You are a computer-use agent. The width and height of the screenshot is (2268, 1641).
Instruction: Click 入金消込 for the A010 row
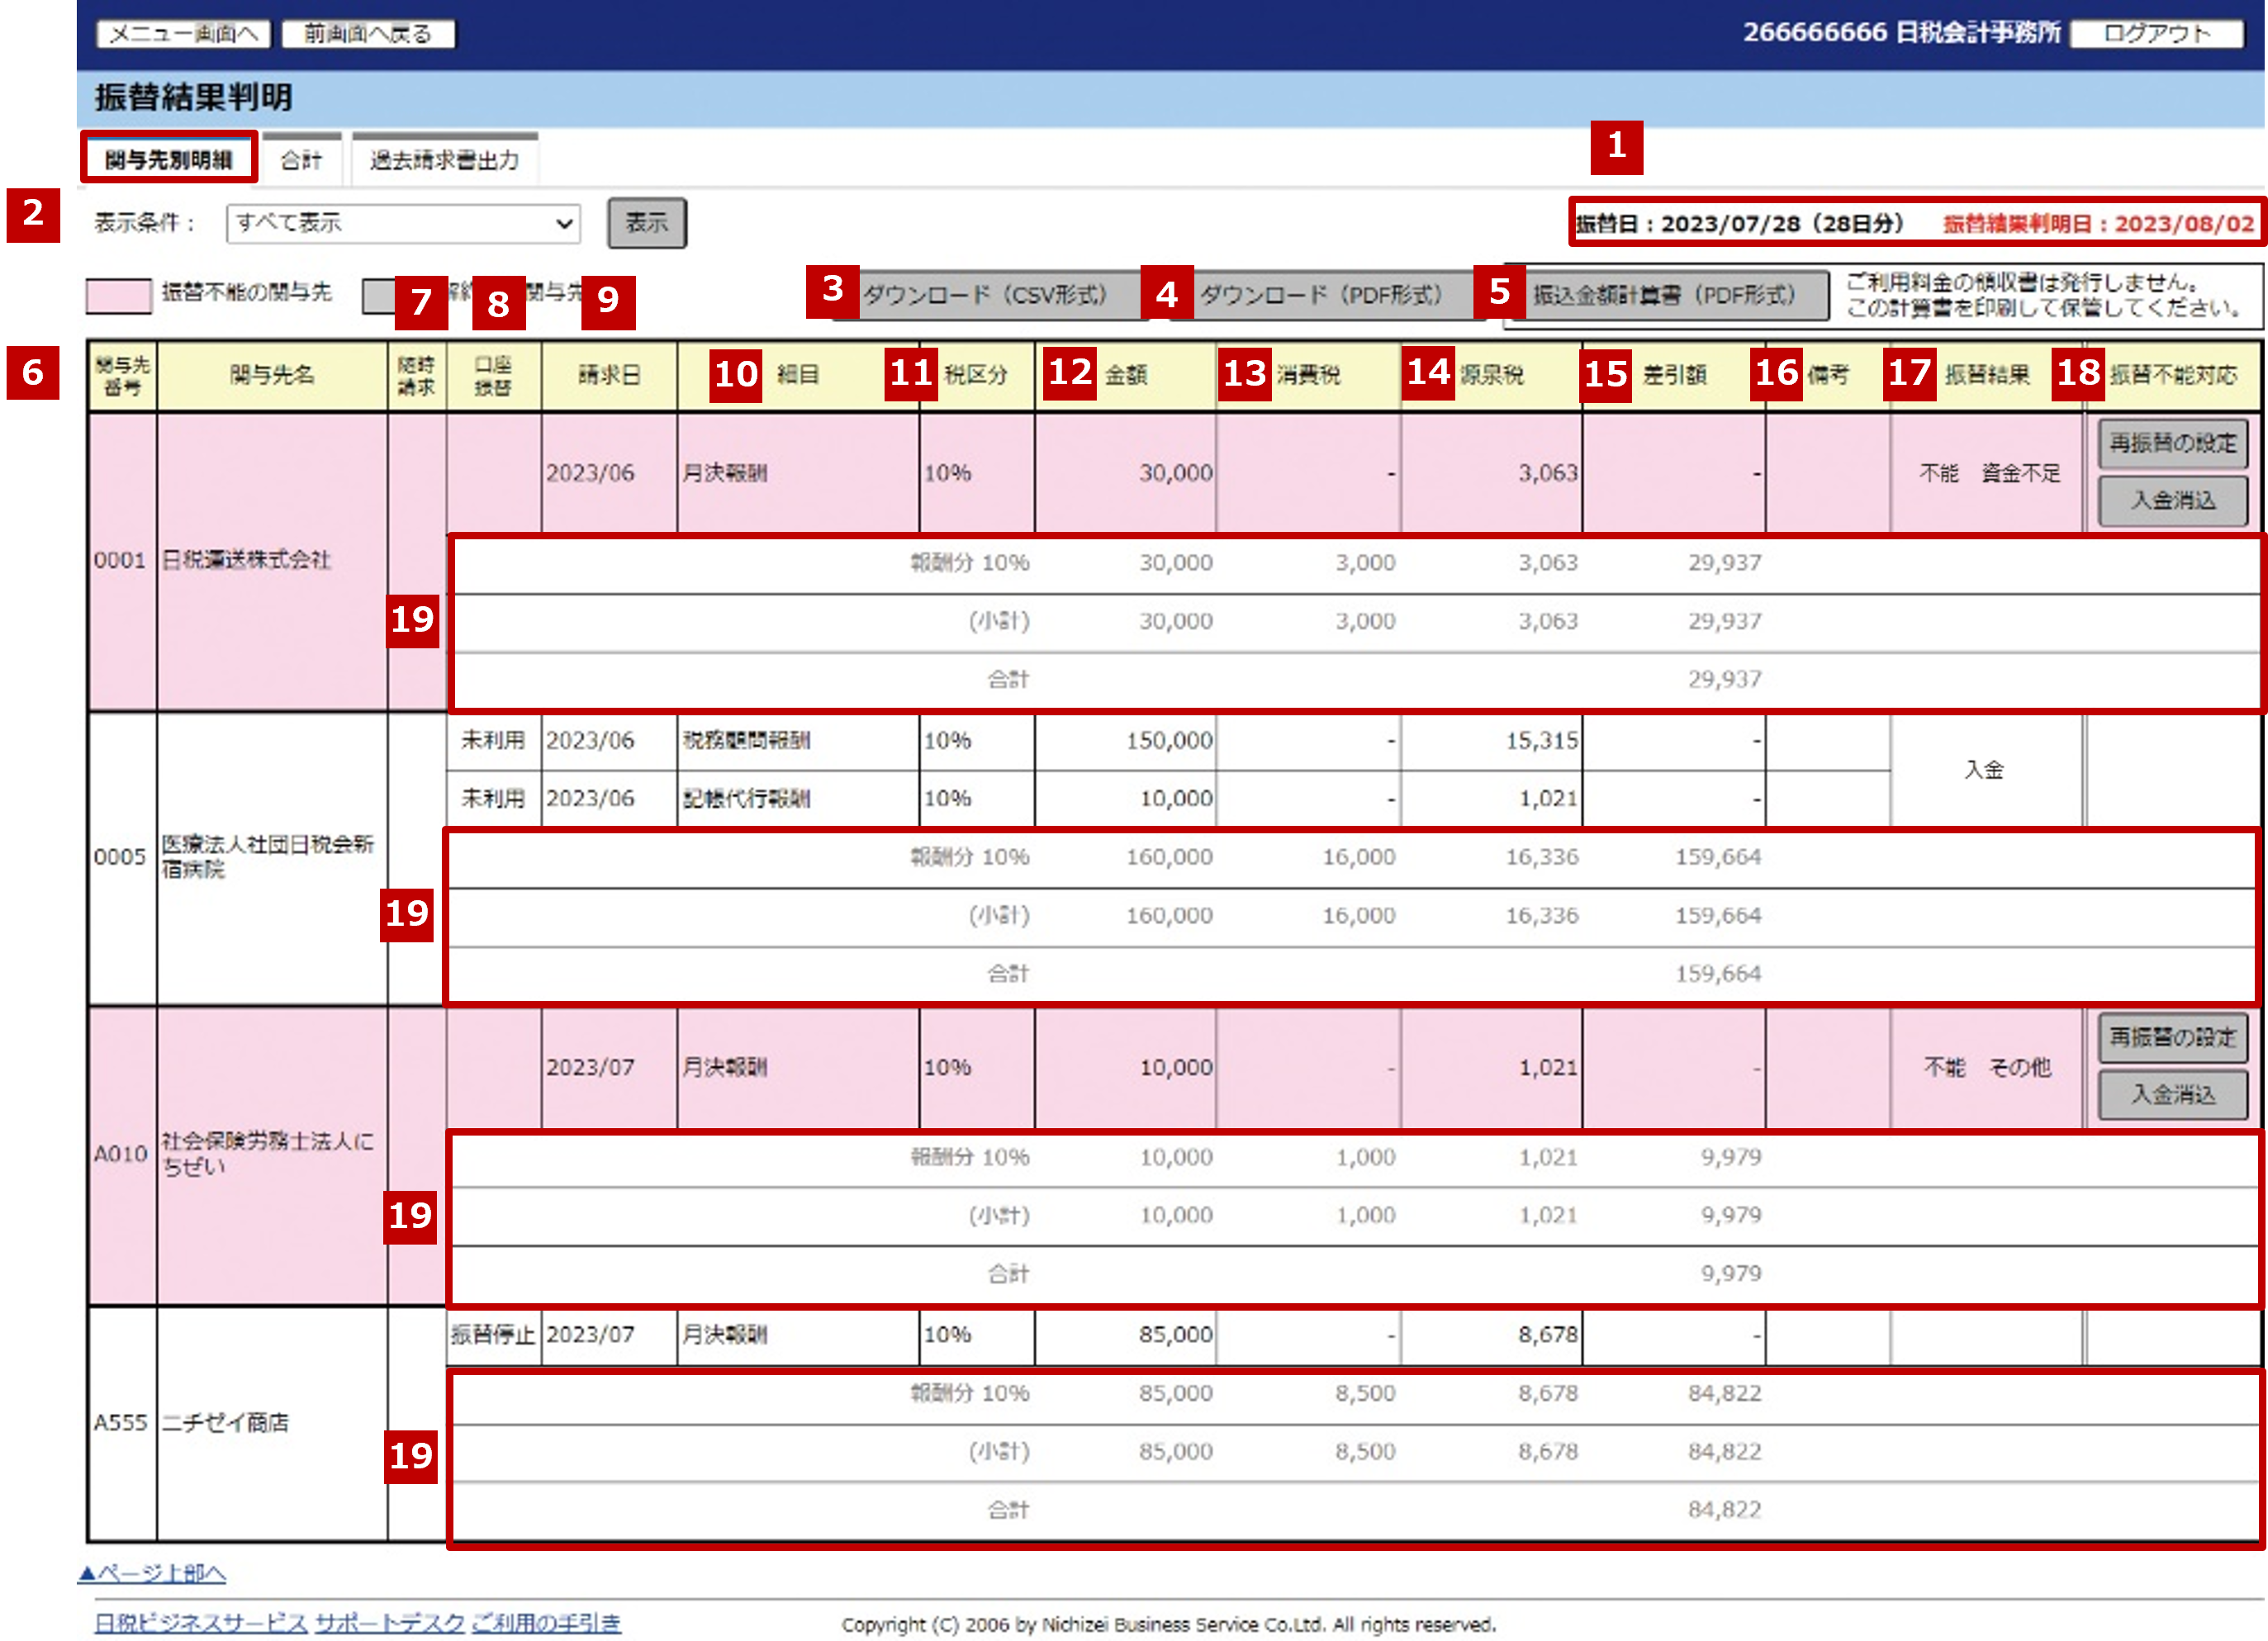coord(2172,1094)
